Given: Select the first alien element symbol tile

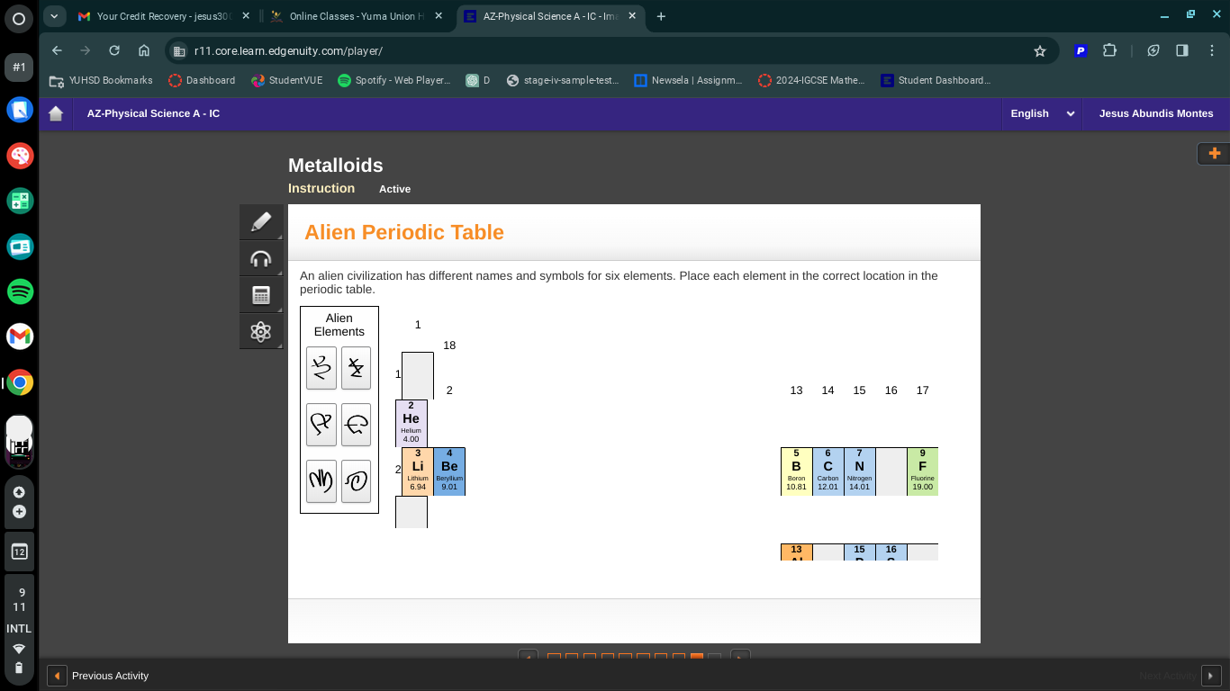Looking at the screenshot, I should pos(321,367).
